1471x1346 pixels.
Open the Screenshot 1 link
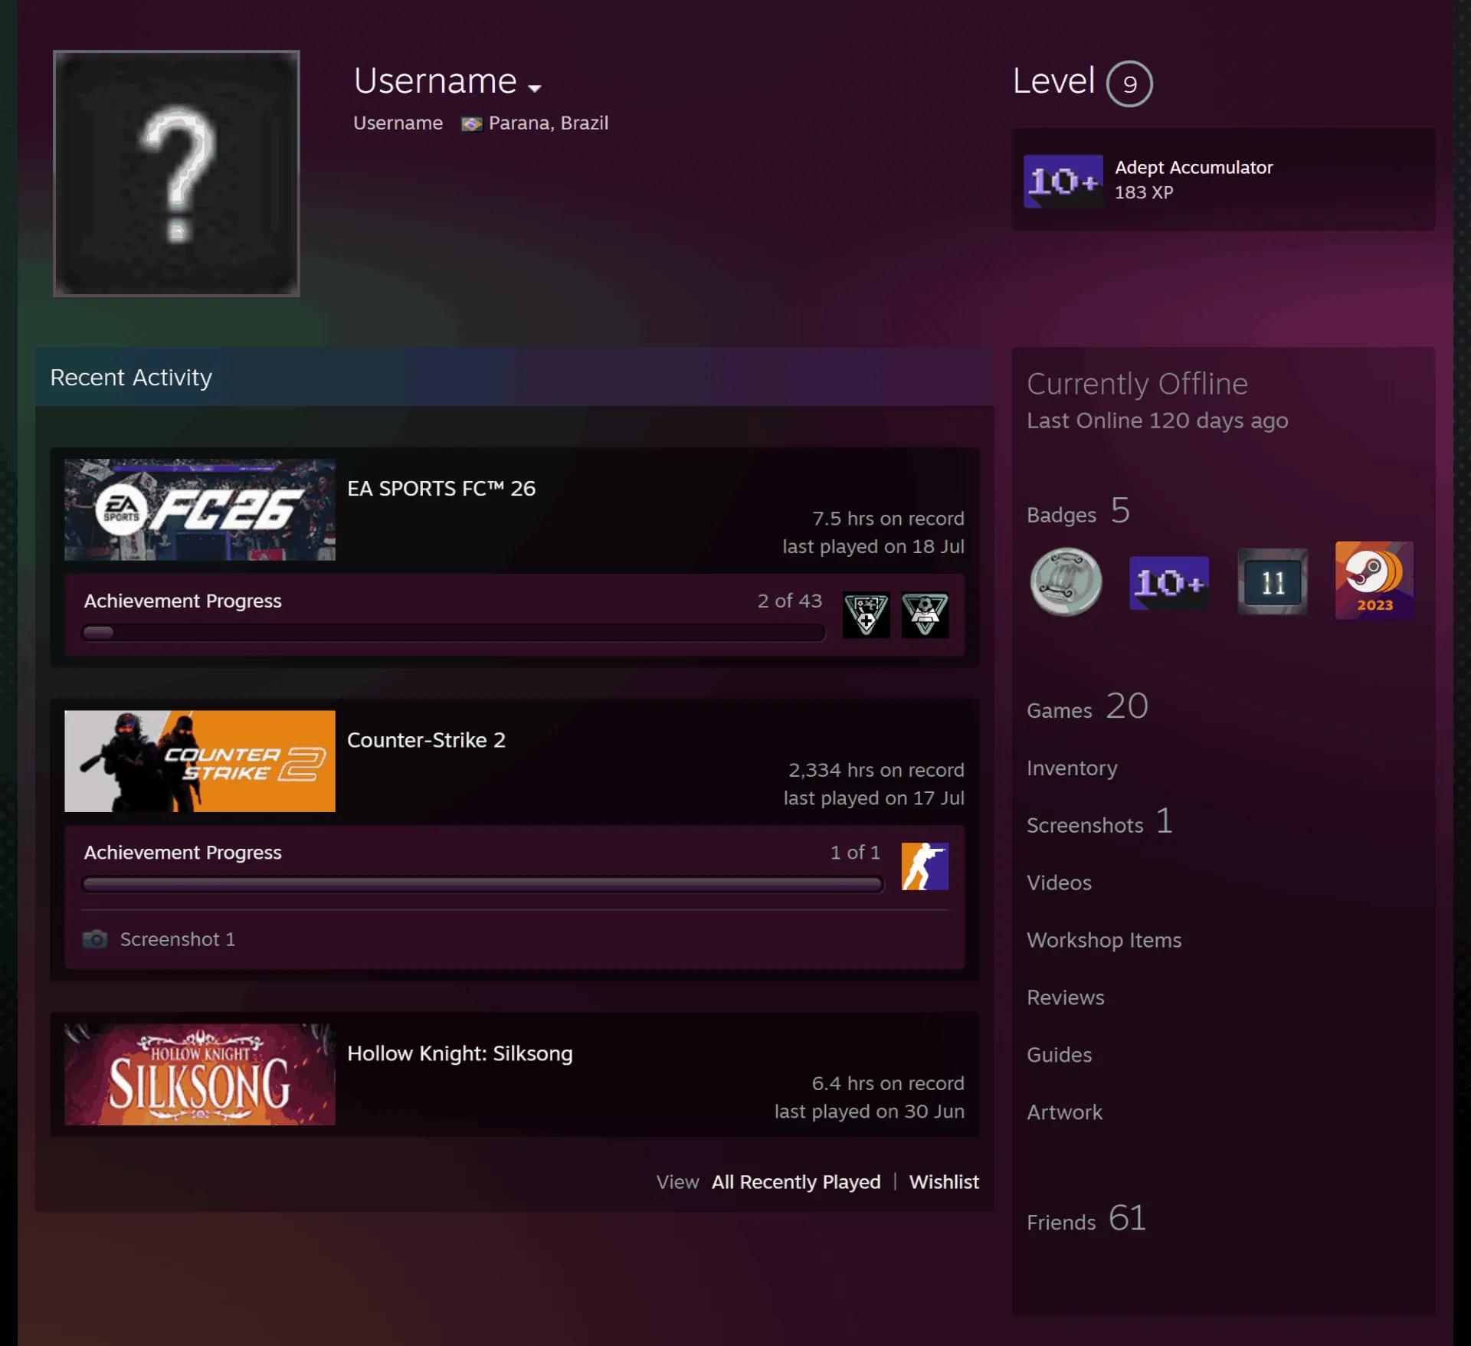tap(177, 938)
